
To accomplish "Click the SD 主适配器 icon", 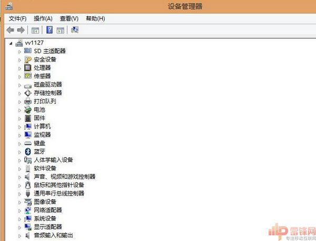I will pos(28,51).
